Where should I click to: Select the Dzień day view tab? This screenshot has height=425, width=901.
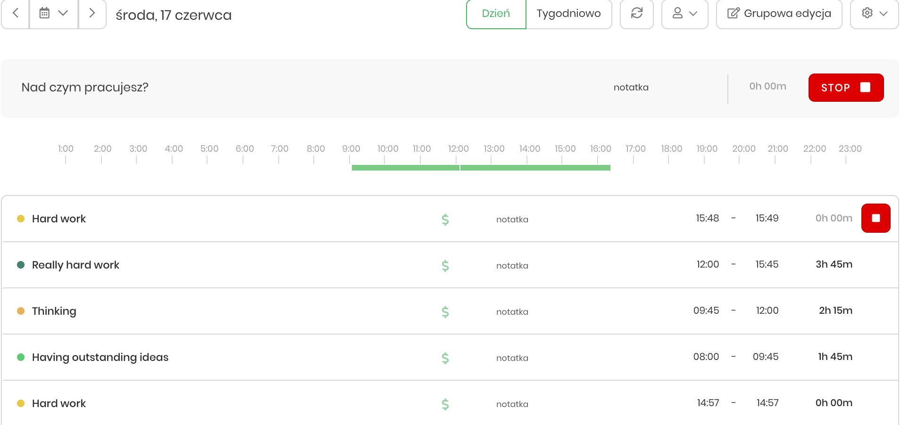coord(496,14)
